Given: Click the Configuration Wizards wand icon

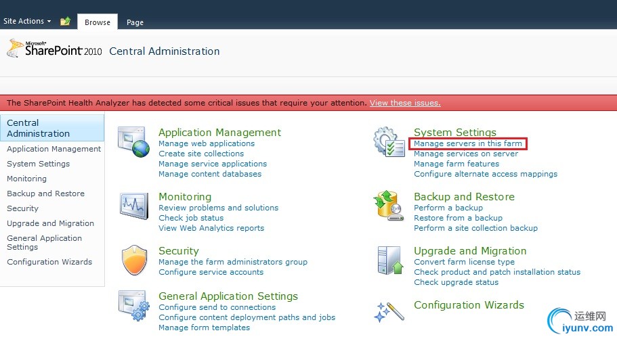Looking at the screenshot, I should [x=389, y=312].
